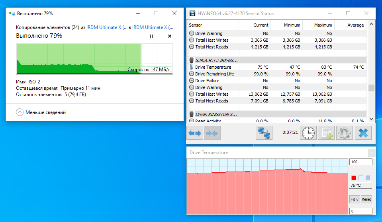Click the sensor list scrollbar thumb
Screen dimensions: 382x222
pyautogui.click(x=371, y=88)
